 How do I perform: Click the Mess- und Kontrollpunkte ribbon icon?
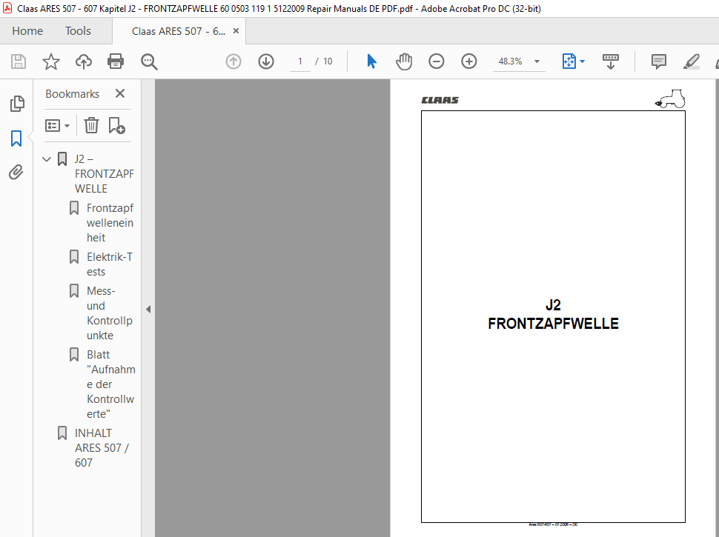click(x=74, y=290)
